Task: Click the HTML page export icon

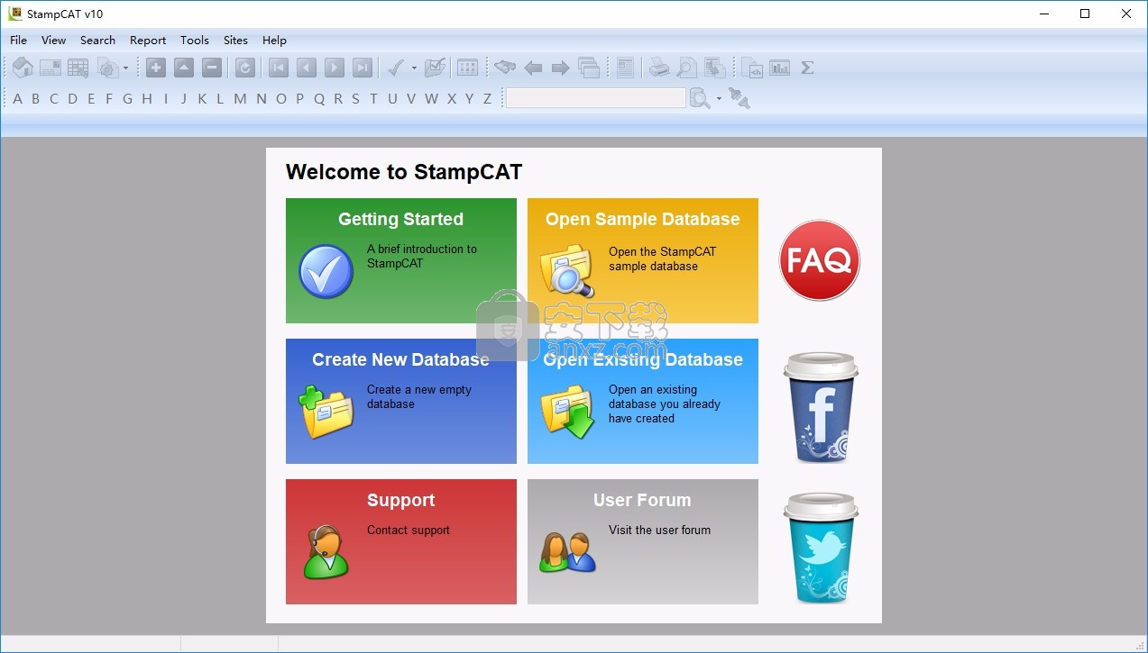Action: (752, 68)
